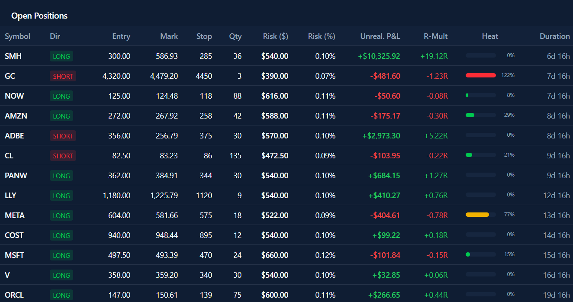Select the V symbol cell

7,275
